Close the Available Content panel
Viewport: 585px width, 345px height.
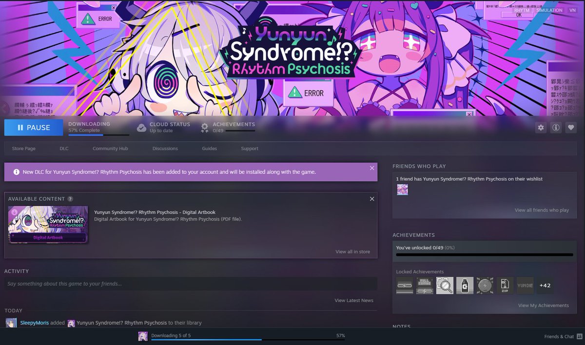(x=372, y=199)
